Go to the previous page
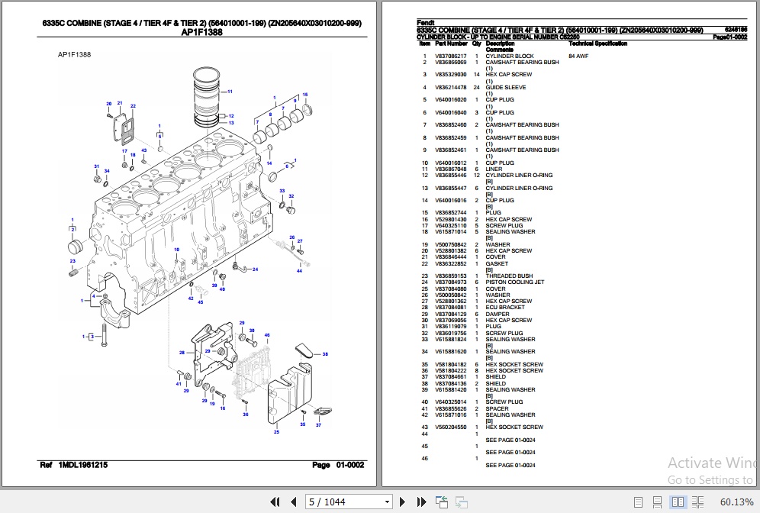 [293, 502]
